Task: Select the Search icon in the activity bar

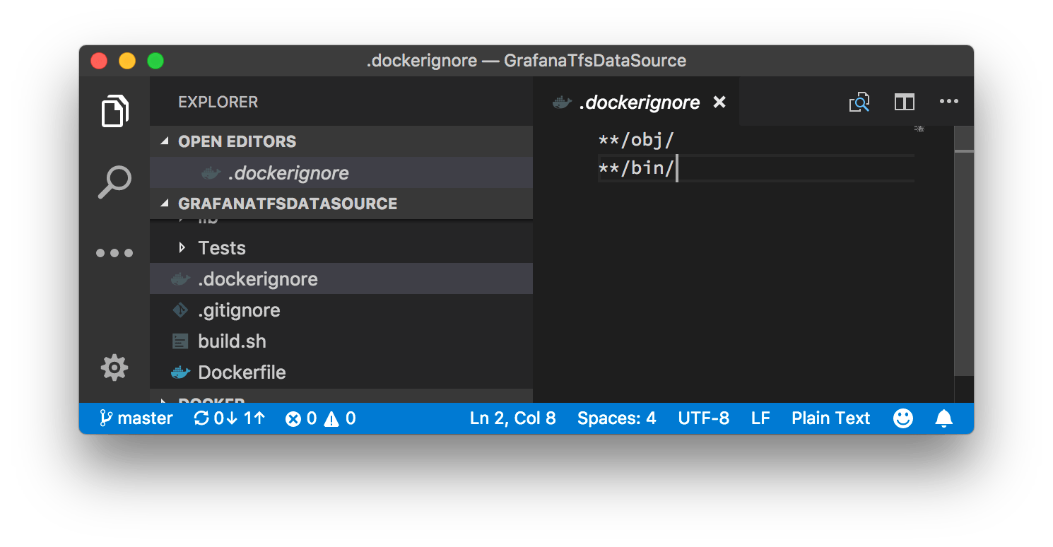Action: [114, 181]
